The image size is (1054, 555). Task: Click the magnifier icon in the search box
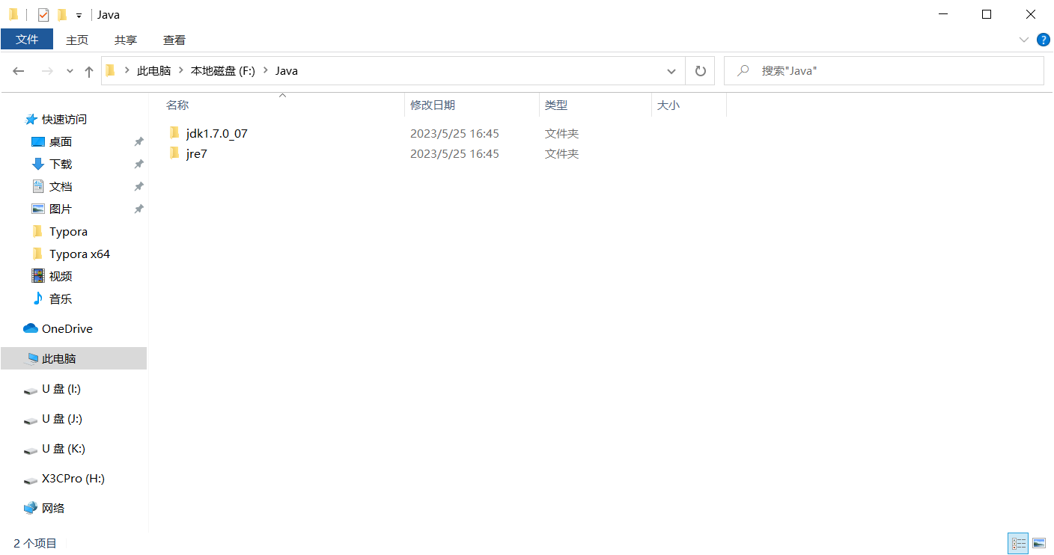coord(743,71)
